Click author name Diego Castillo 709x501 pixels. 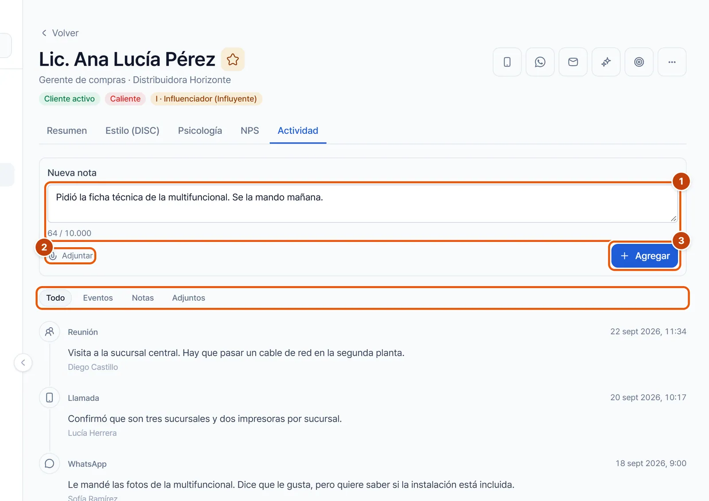93,367
